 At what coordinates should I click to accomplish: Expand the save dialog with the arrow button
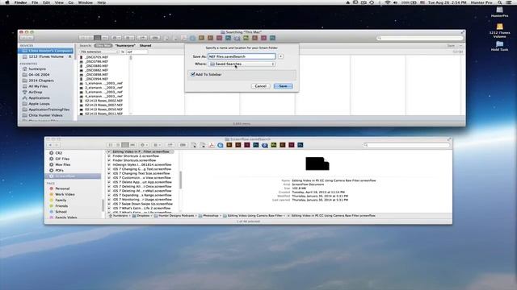coord(280,56)
